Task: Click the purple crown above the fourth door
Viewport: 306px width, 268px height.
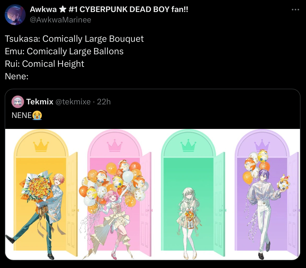Action: coord(262,146)
